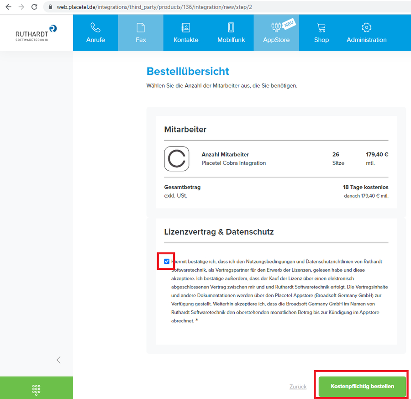The image size is (411, 399).
Task: Open the Anrufe tab
Action: click(95, 33)
